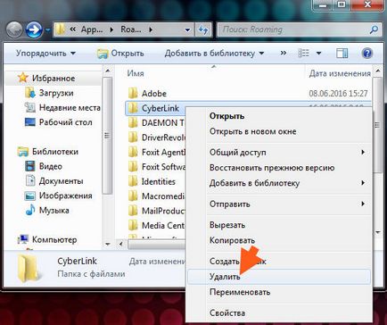The image size is (387, 325).
Task: Choose Удалить in the context menu
Action: coord(279,277)
